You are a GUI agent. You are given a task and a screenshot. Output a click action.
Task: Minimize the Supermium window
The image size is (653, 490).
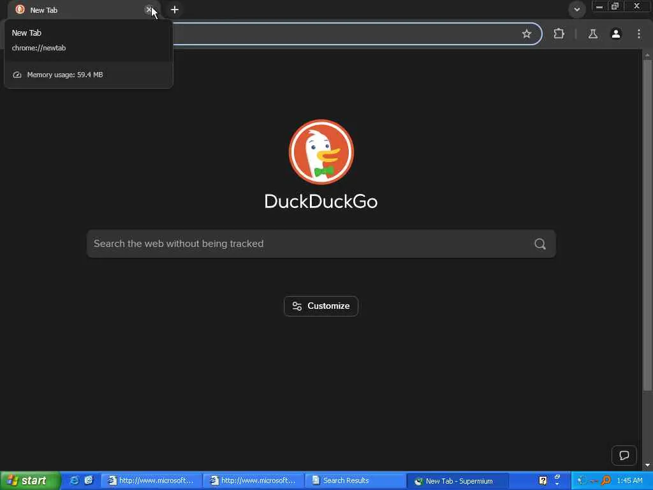[599, 6]
